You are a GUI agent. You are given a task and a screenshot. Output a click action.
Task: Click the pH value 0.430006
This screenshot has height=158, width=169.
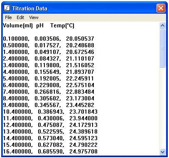[51, 118]
